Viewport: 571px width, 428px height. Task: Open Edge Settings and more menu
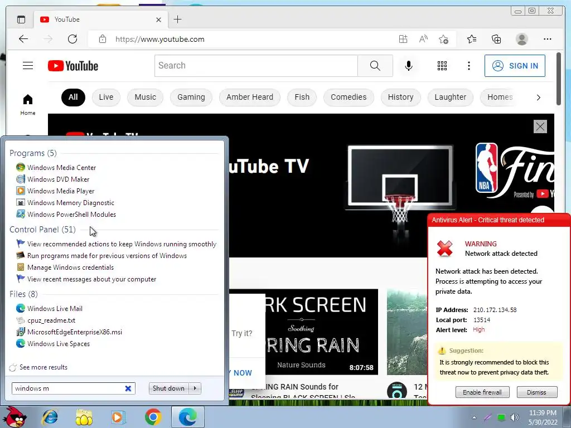point(548,39)
